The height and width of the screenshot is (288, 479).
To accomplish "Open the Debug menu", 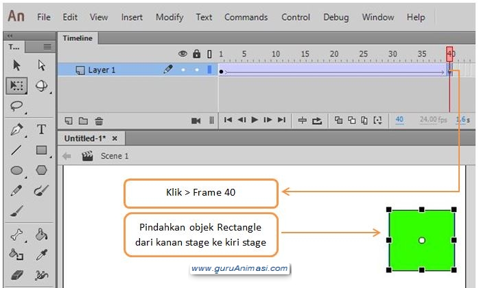I will pos(336,17).
